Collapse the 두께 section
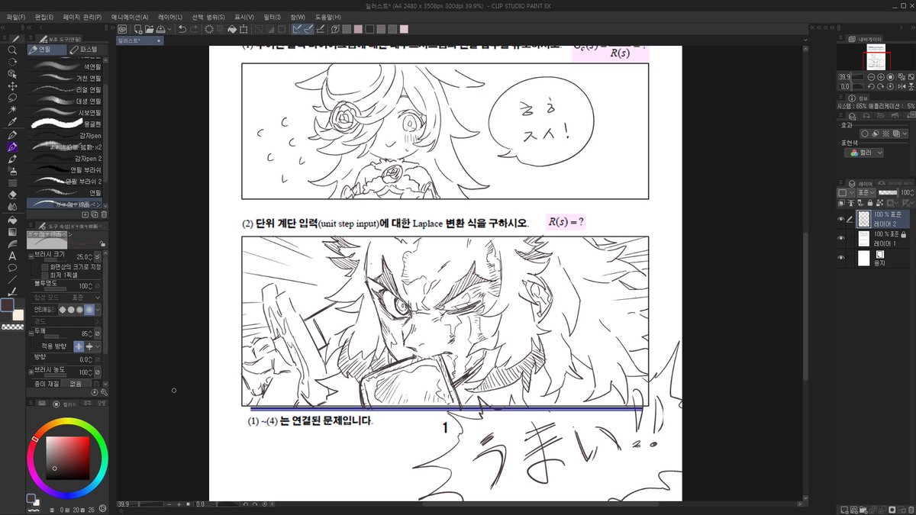This screenshot has height=515, width=916. [30, 333]
